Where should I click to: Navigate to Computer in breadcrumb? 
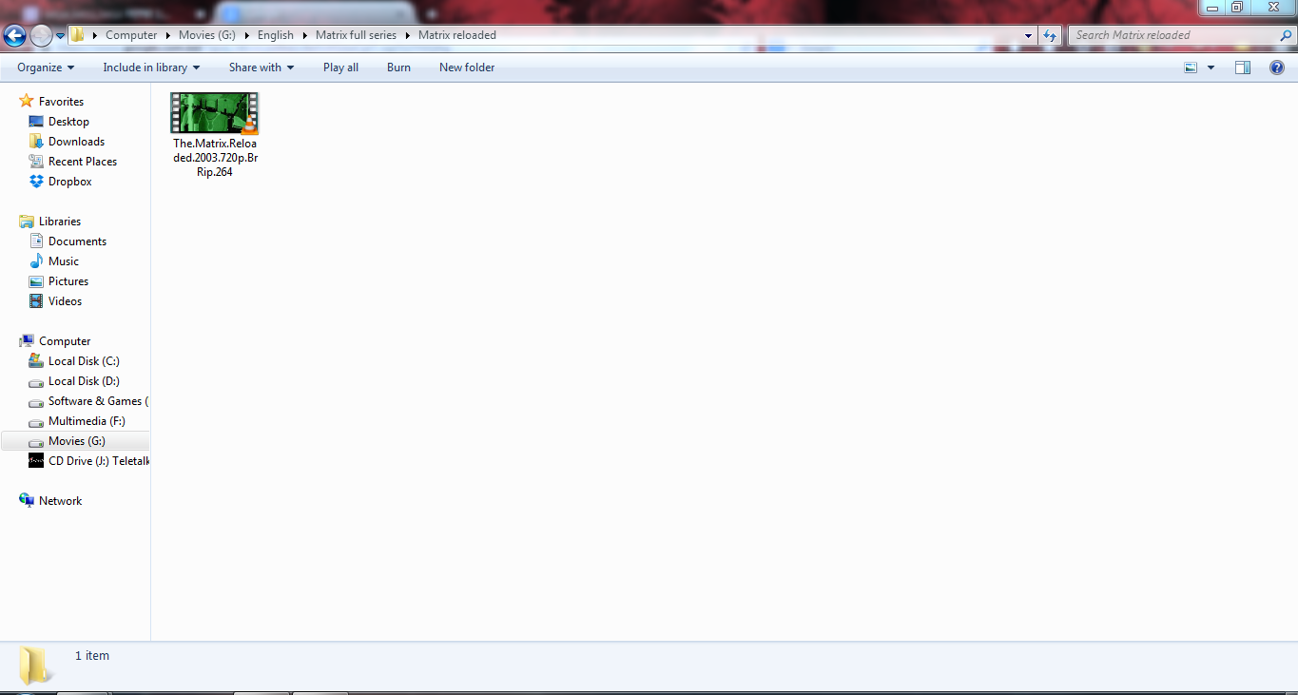point(131,35)
